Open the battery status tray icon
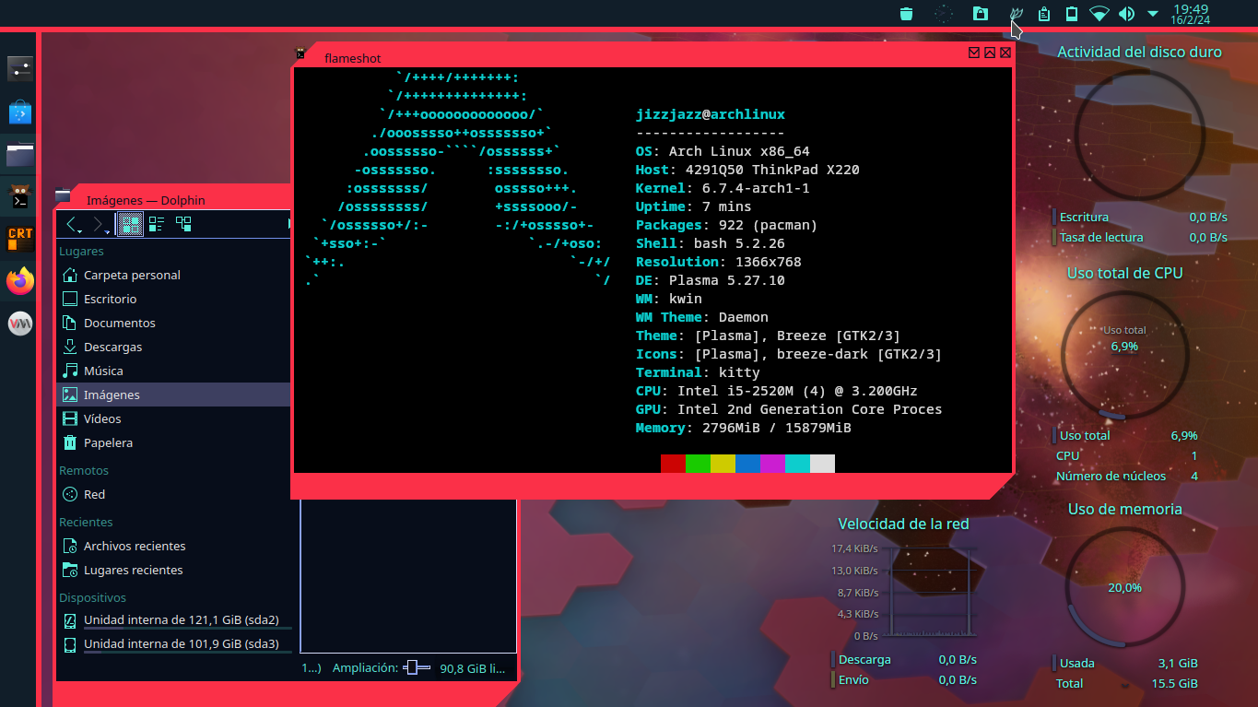The width and height of the screenshot is (1258, 707). click(x=1071, y=13)
